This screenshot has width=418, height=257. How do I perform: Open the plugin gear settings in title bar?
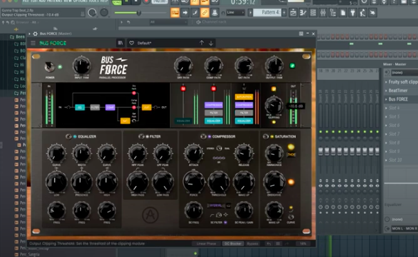35,34
